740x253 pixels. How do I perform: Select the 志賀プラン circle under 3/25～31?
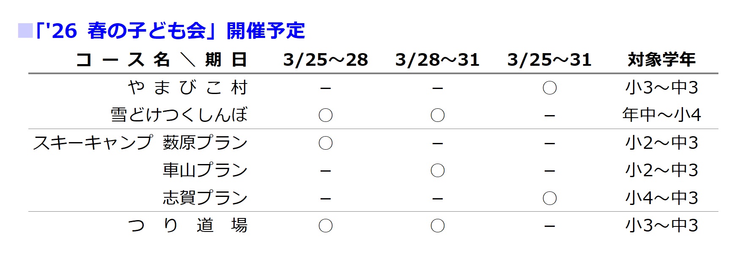click(549, 198)
